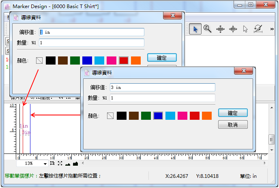Pick pink swatch in '3 in' dialog
Image resolution: width=279 pixels, height=188 pixels.
click(x=182, y=116)
